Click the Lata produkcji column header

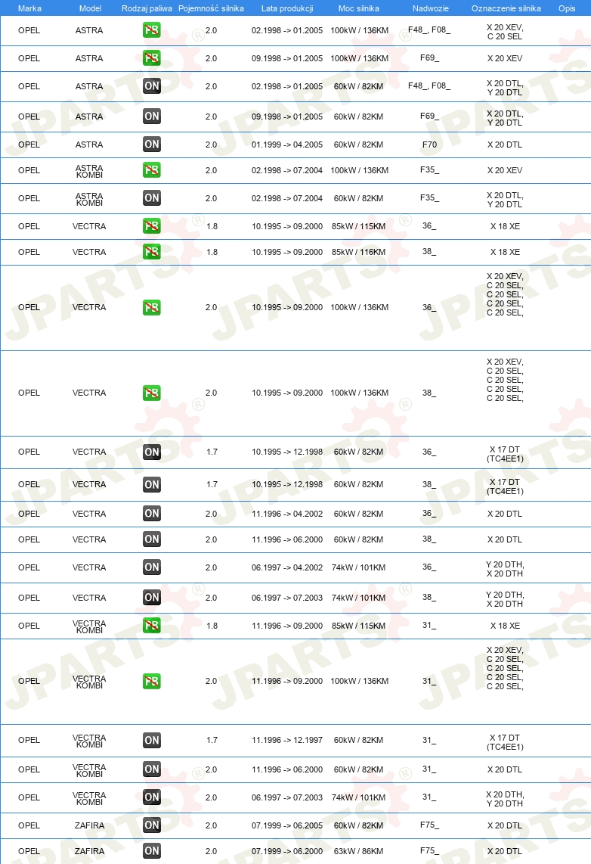click(287, 8)
